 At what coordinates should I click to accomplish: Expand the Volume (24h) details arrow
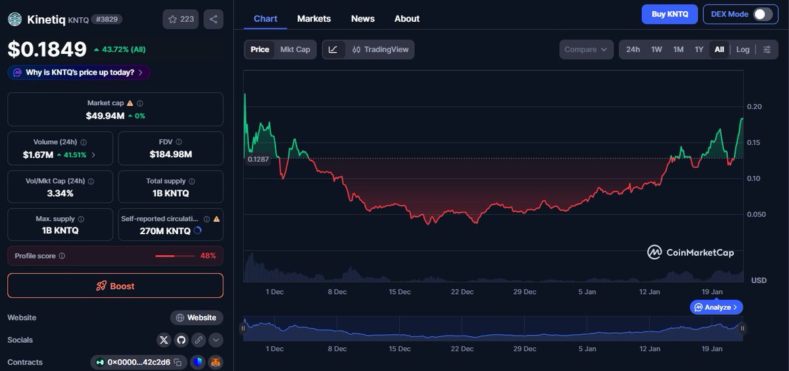[x=93, y=155]
